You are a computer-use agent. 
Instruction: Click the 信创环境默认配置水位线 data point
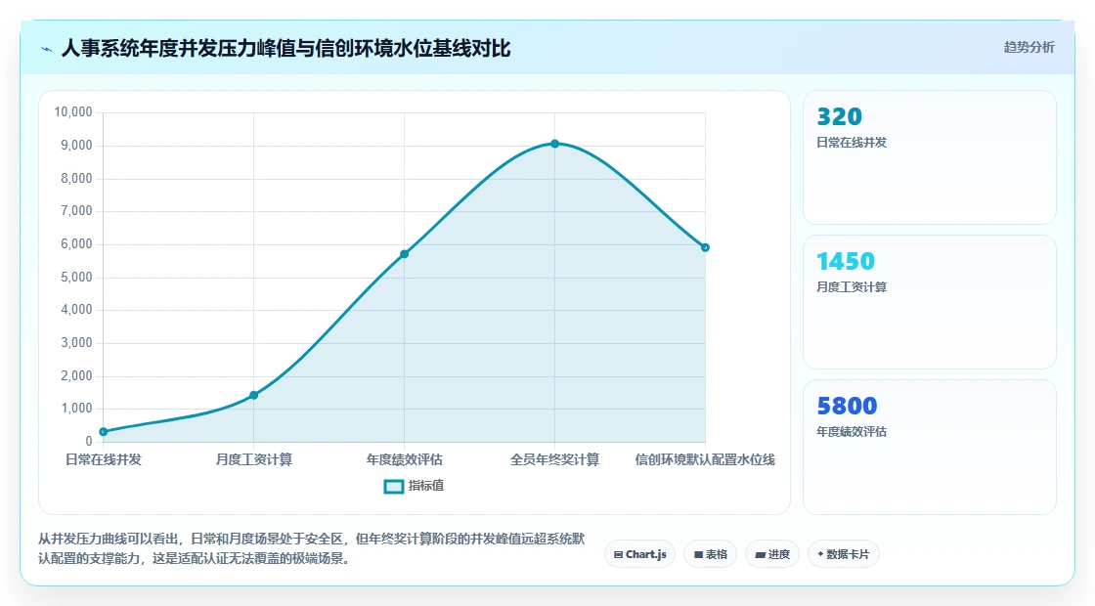(x=705, y=248)
